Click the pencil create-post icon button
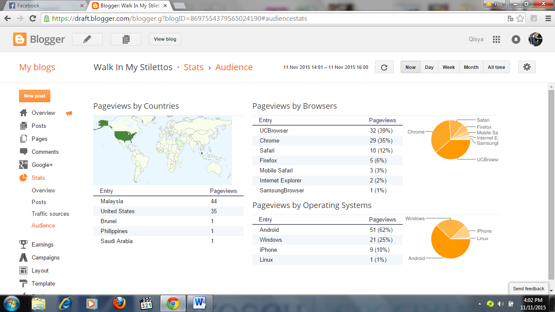The width and height of the screenshot is (555, 312). [x=87, y=39]
